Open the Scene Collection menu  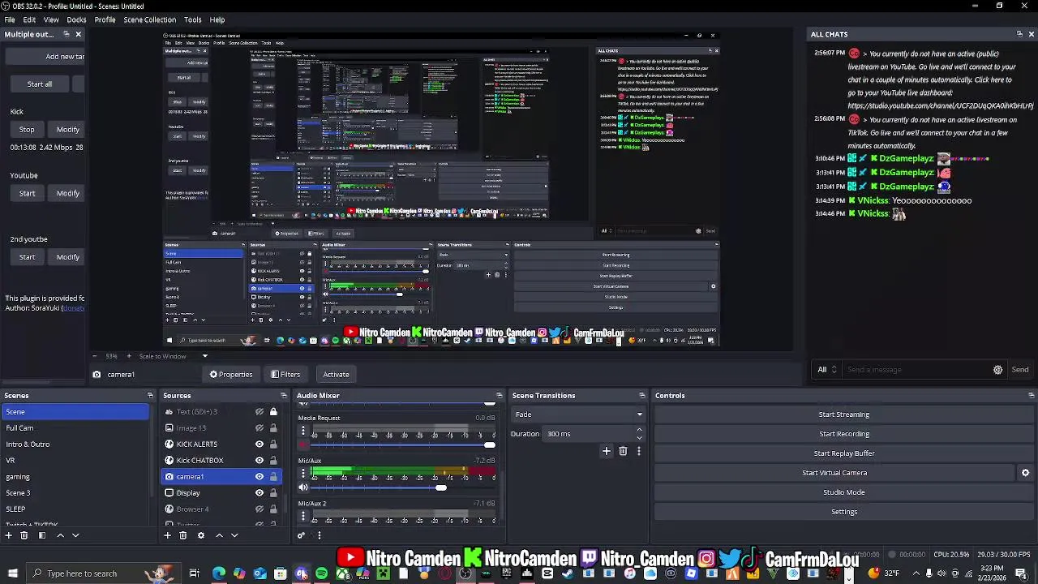[x=149, y=19]
